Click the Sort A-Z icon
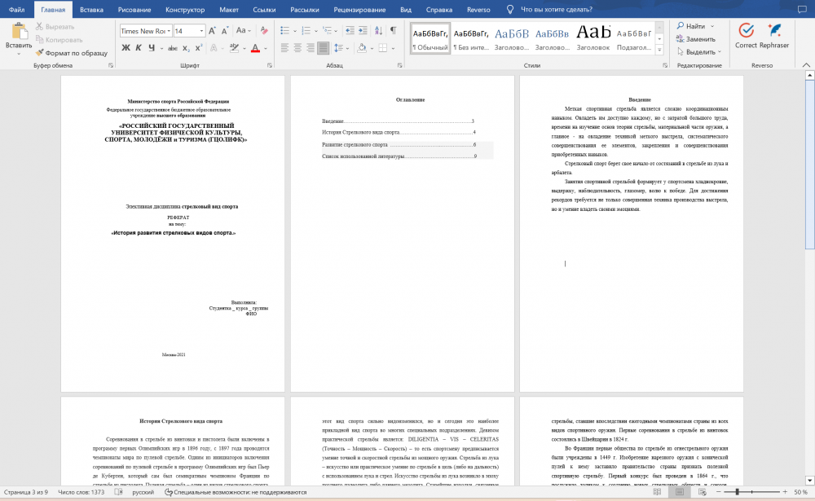The image size is (815, 501). tap(378, 31)
